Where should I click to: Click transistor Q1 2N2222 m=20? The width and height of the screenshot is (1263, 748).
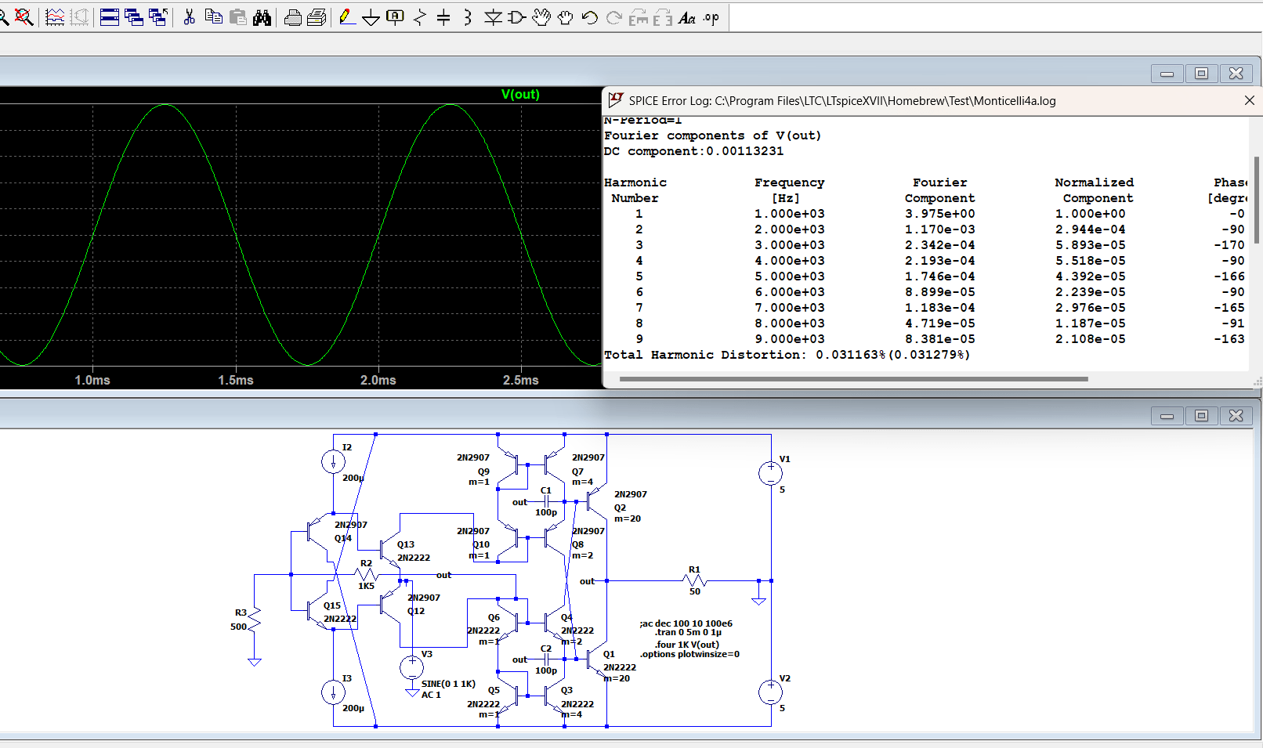pos(597,660)
